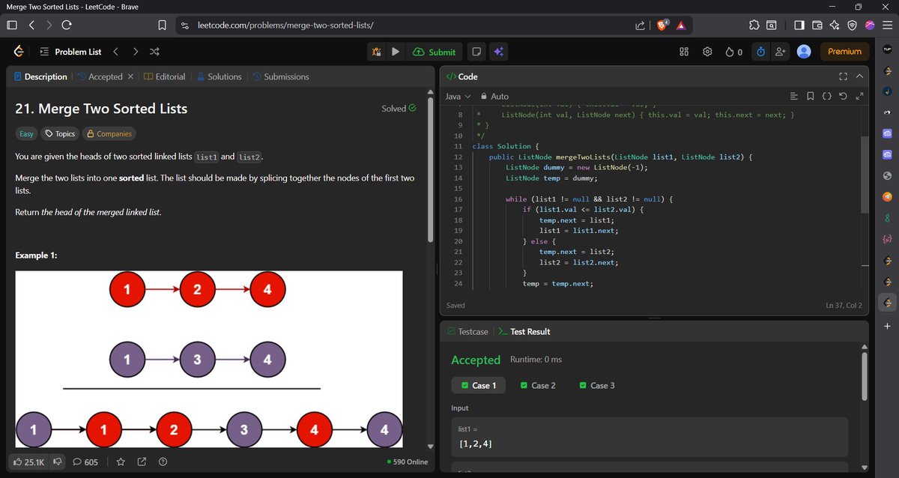This screenshot has height=478, width=899.
Task: Collapse the Code panel chevron
Action: pyautogui.click(x=859, y=76)
